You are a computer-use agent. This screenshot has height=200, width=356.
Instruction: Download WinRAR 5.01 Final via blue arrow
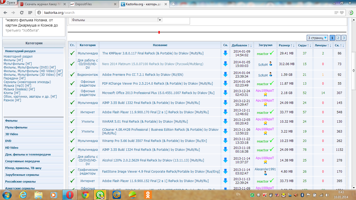(225, 121)
